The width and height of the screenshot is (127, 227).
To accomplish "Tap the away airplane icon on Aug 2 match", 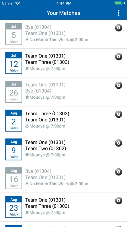I will point(27,126).
